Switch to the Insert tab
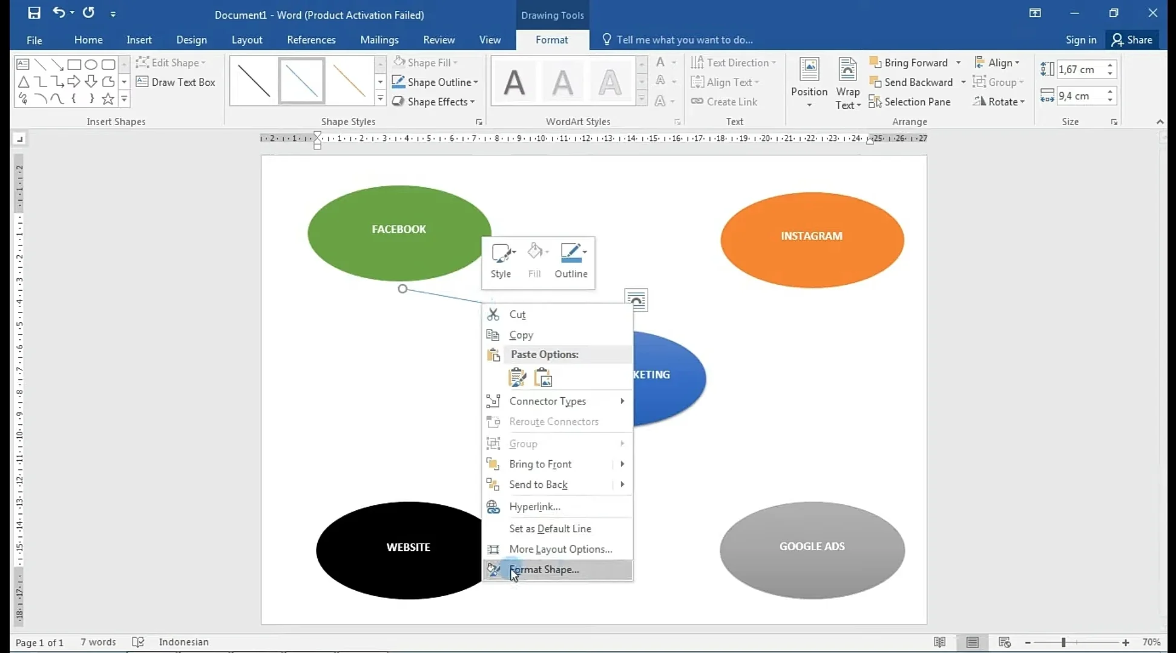The image size is (1176, 653). coord(139,40)
